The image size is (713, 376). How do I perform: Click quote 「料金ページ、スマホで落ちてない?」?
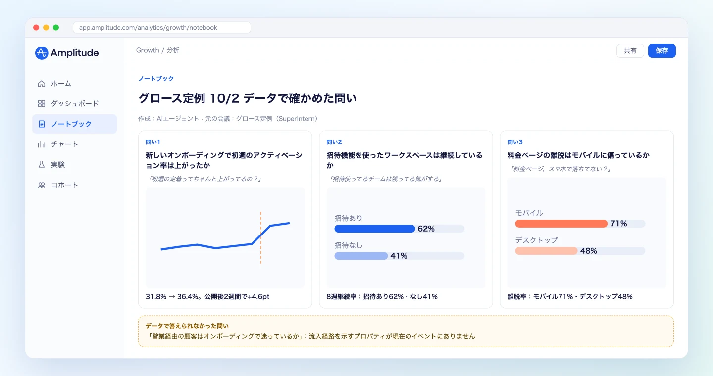coord(560,169)
